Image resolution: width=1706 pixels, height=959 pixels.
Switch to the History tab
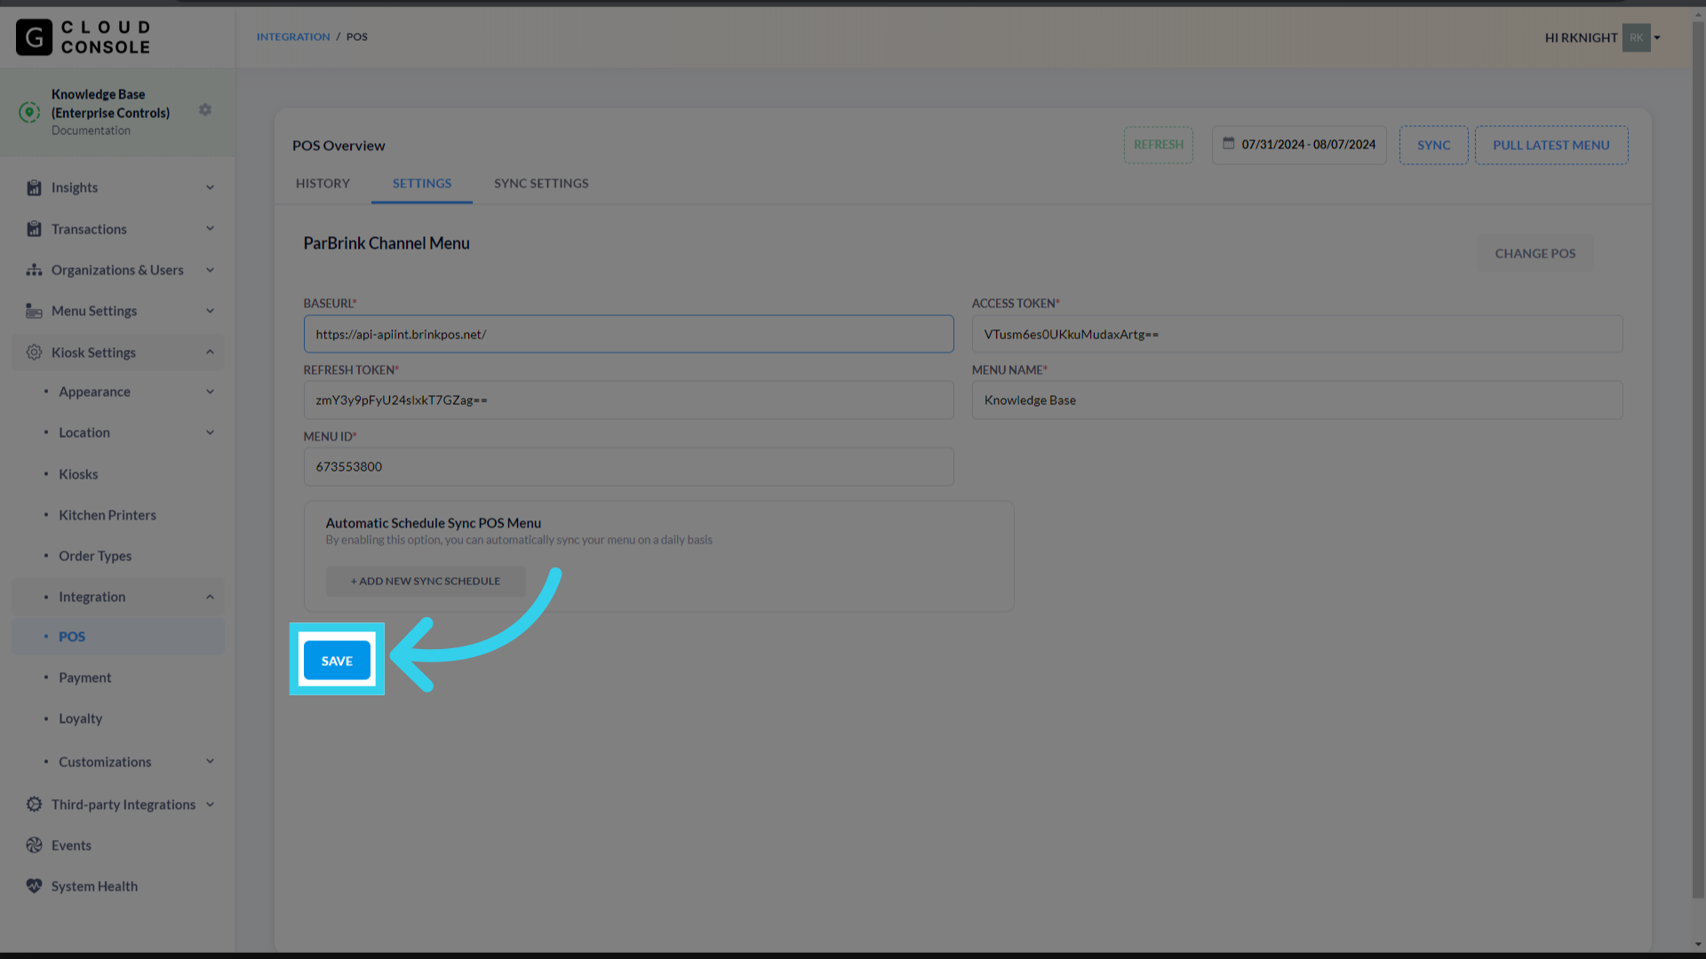coord(323,183)
